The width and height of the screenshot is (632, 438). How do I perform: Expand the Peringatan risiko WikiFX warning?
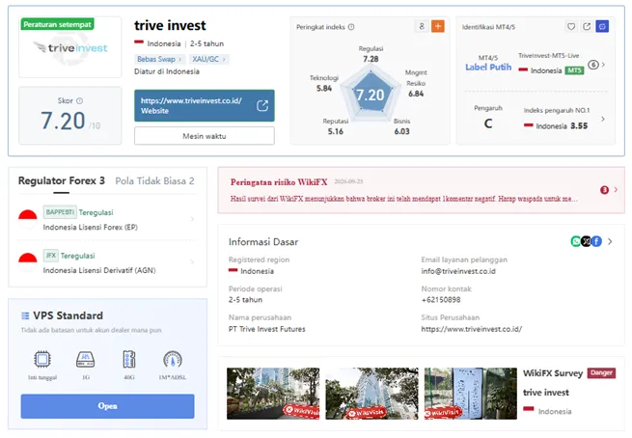click(616, 190)
